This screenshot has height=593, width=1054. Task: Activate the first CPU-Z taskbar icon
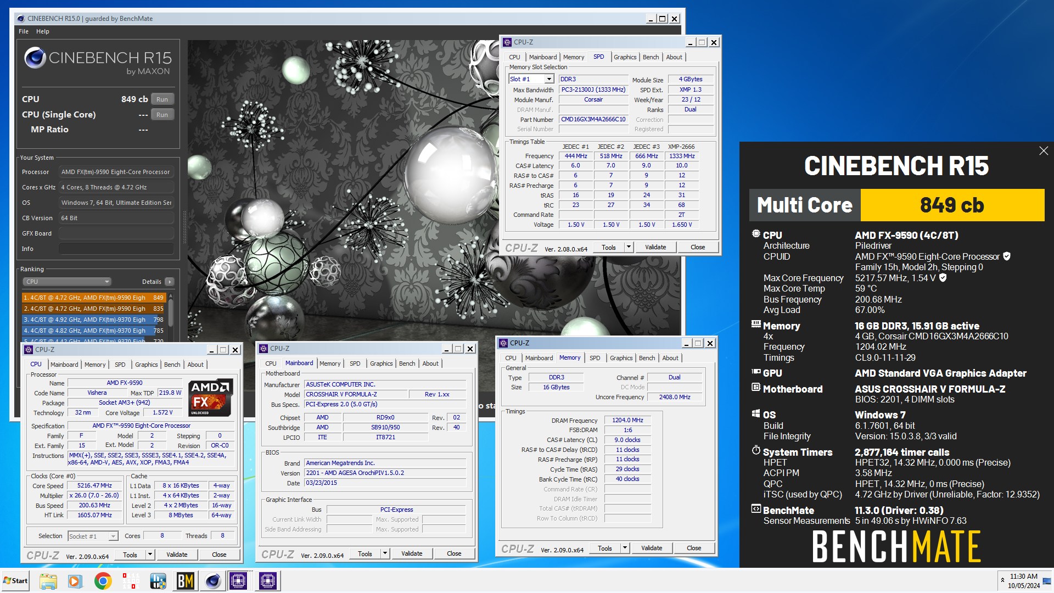(x=239, y=581)
